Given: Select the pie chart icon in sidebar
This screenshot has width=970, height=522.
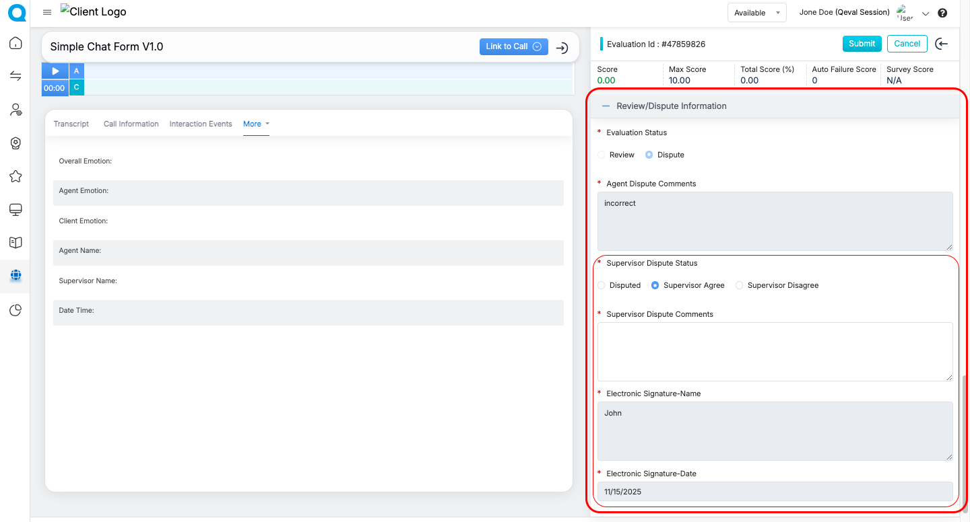Looking at the screenshot, I should point(15,310).
